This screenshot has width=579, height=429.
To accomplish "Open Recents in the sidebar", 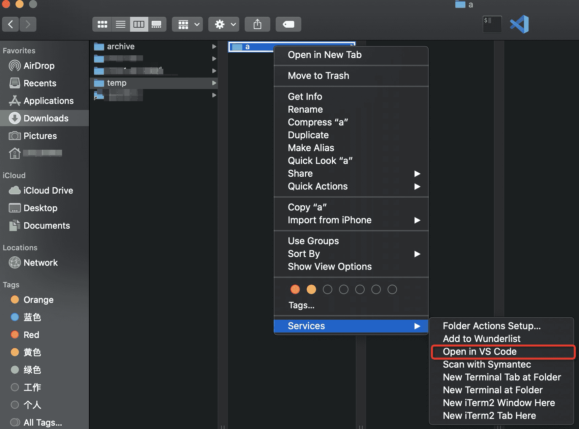I will [44, 83].
